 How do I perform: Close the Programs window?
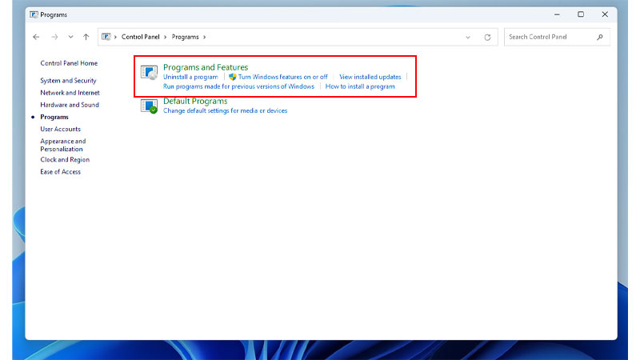pyautogui.click(x=605, y=14)
